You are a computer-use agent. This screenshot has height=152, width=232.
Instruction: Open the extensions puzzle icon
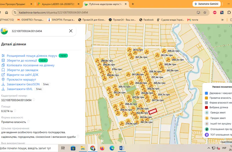(229, 12)
